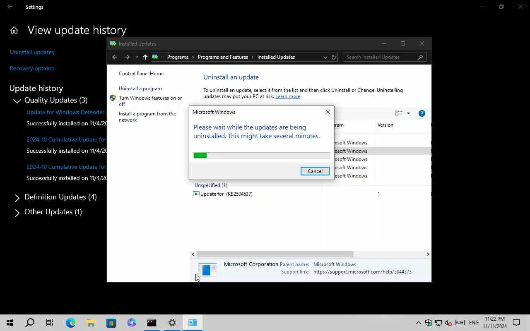Viewport: 530px width, 331px height.
Task: Click the horizontal scrollbar right arrow
Action: click(x=428, y=254)
